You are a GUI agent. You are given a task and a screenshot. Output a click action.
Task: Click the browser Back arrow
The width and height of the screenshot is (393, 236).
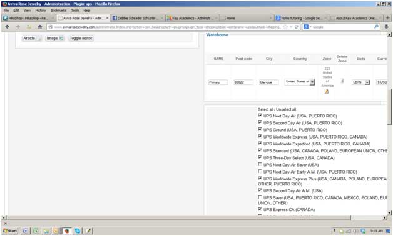point(7,27)
